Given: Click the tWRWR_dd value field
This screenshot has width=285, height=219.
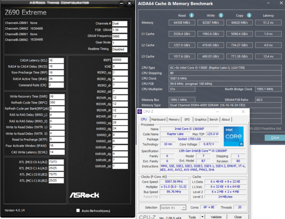Looking at the screenshot, I should (120, 166).
